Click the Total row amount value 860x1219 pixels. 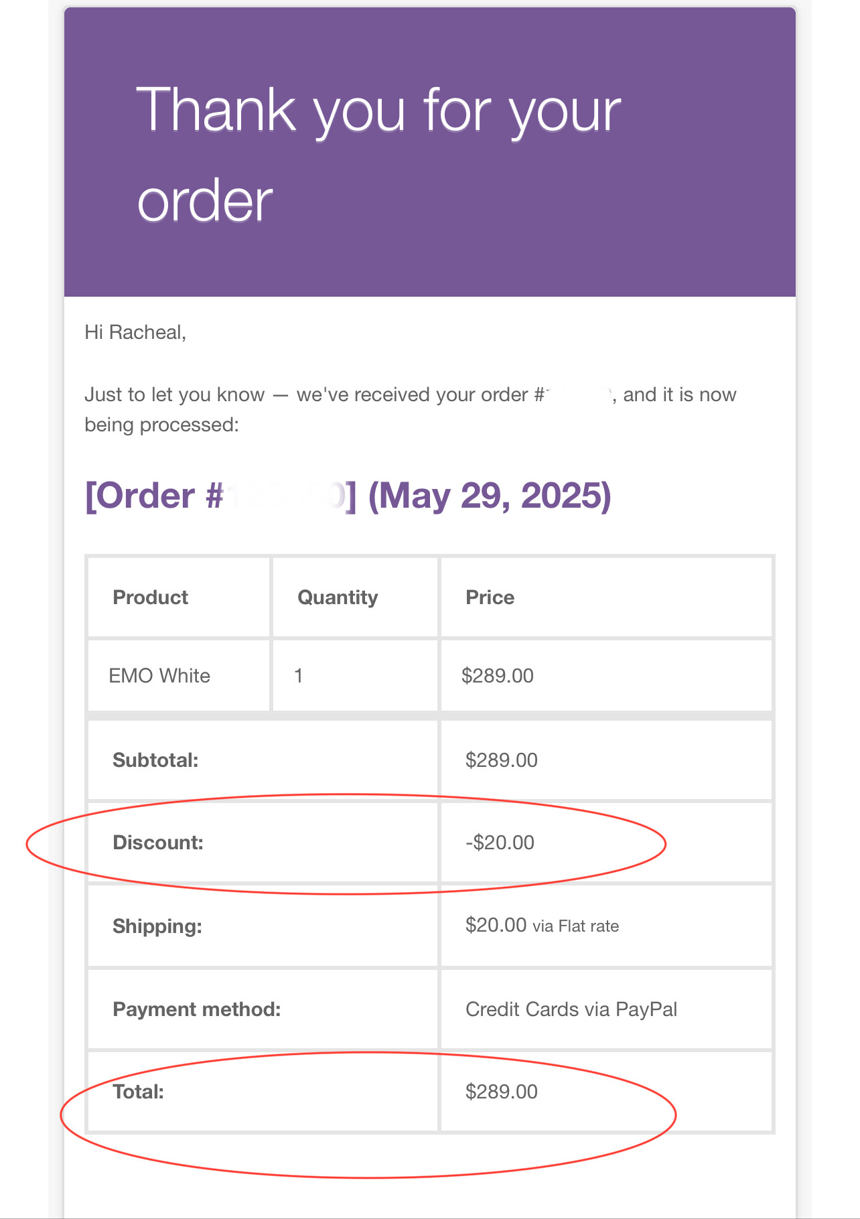click(x=502, y=1092)
